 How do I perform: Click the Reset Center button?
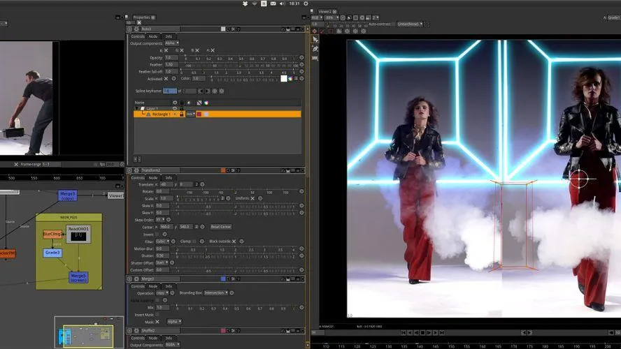220,227
